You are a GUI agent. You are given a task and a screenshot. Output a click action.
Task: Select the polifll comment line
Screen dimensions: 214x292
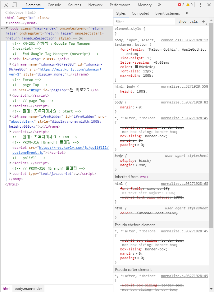[x=29, y=158]
